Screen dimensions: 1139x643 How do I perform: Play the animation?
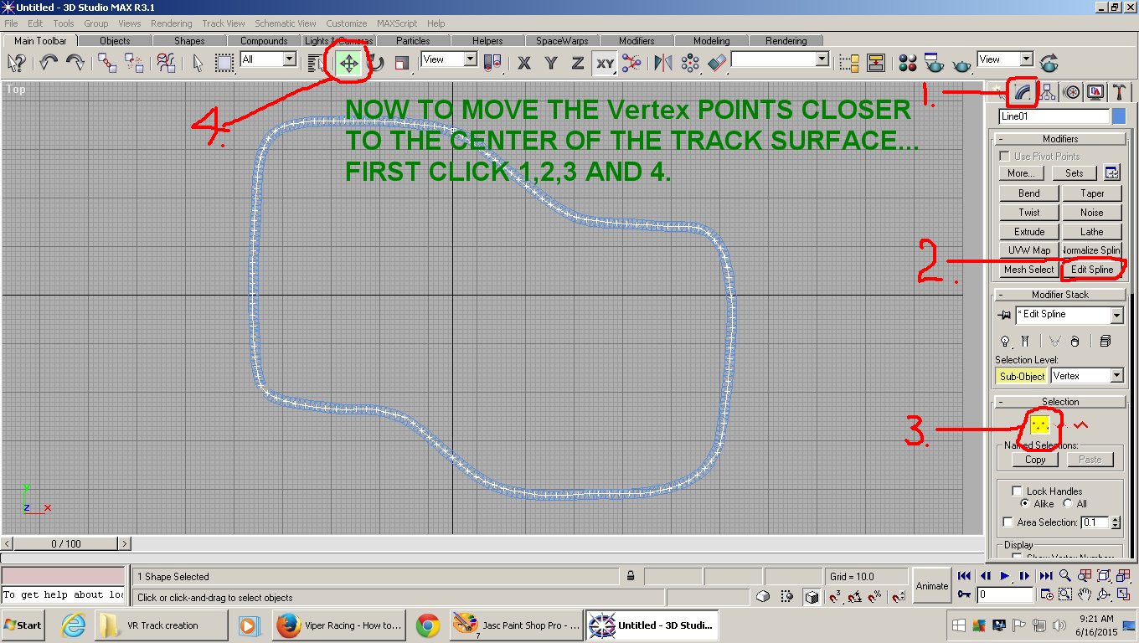[1005, 576]
